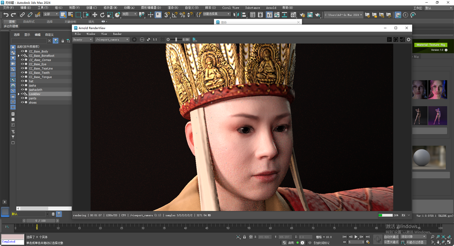
Task: Click the Time Configuration icon
Action: click(x=367, y=242)
